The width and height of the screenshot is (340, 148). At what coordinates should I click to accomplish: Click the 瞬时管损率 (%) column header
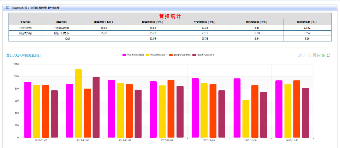tap(306, 22)
